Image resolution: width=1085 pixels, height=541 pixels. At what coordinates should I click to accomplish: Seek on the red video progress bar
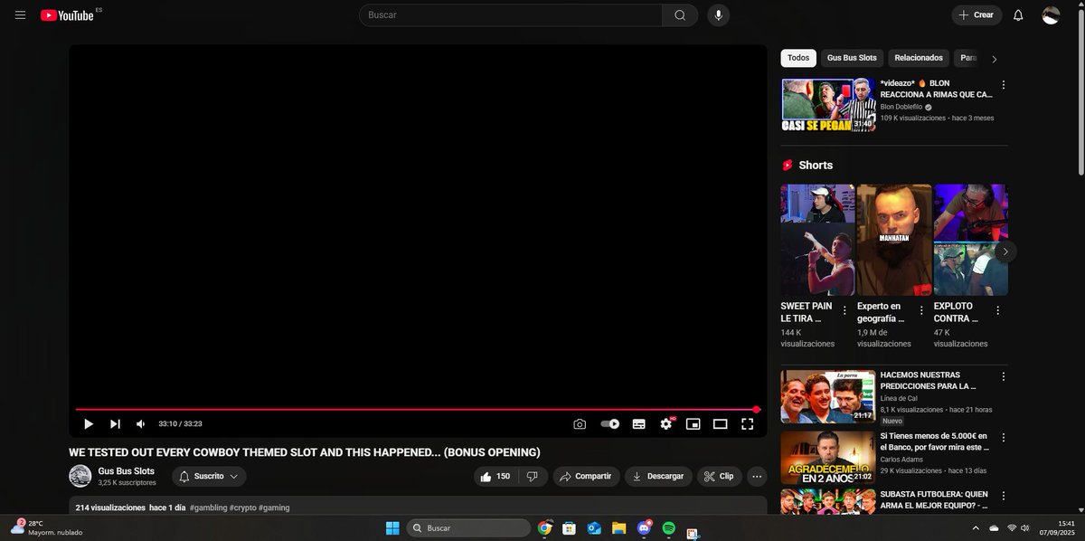[x=416, y=410]
